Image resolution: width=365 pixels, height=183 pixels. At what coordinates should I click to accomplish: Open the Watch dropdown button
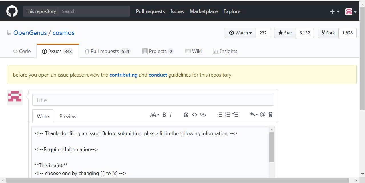click(x=240, y=33)
